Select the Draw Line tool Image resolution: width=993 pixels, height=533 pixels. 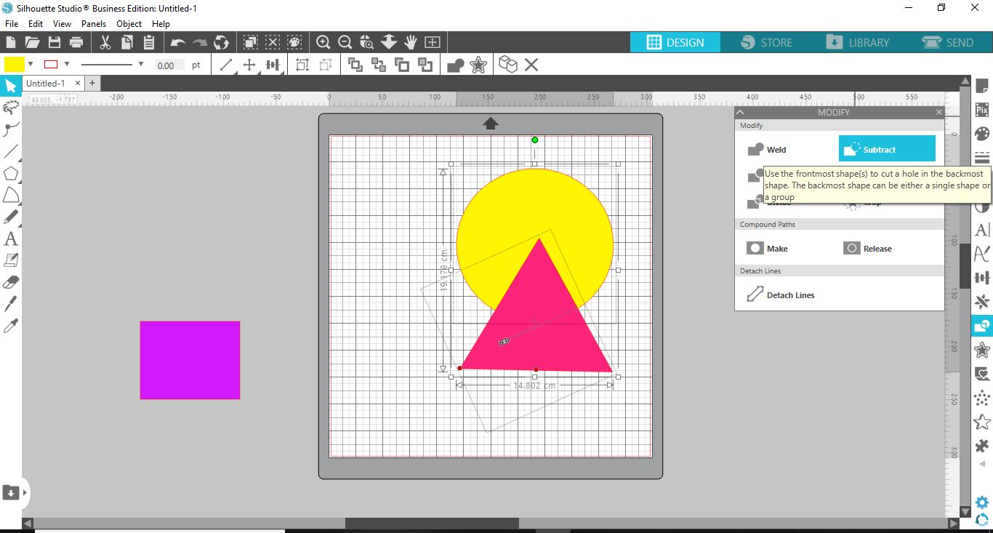pyautogui.click(x=11, y=151)
